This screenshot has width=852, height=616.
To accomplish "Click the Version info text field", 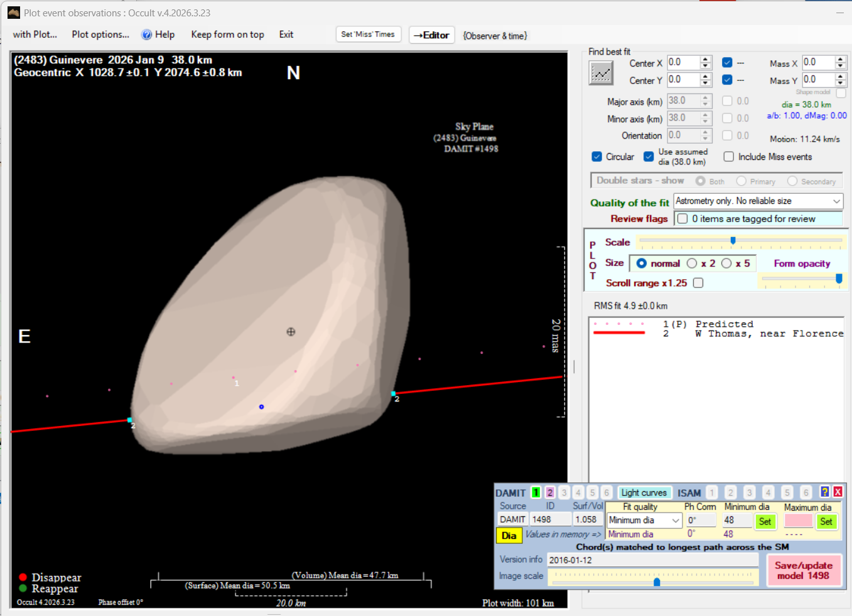I will [x=653, y=560].
